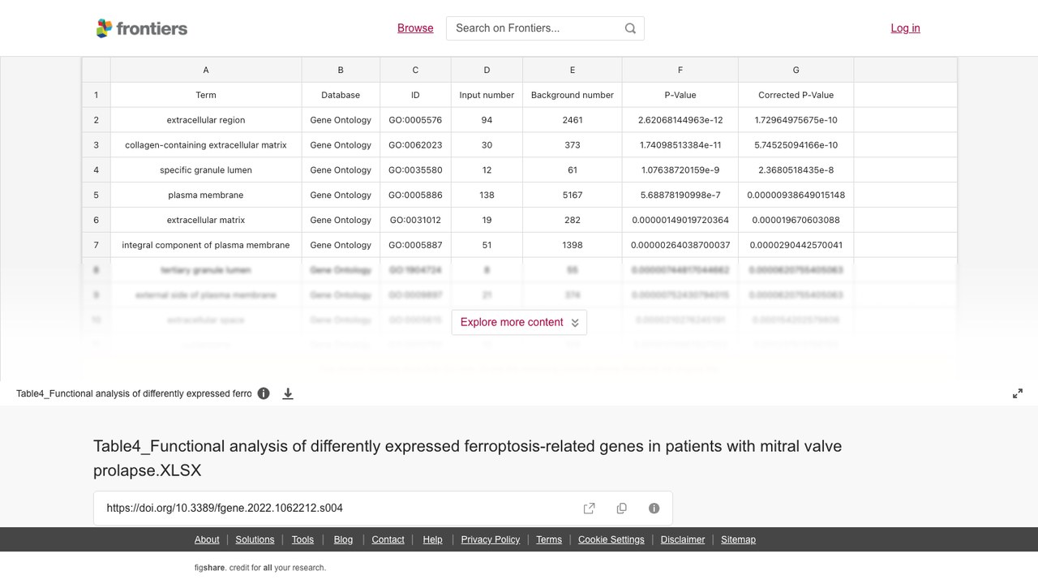Click the 'integral component of plasma membrane' cell

point(206,245)
